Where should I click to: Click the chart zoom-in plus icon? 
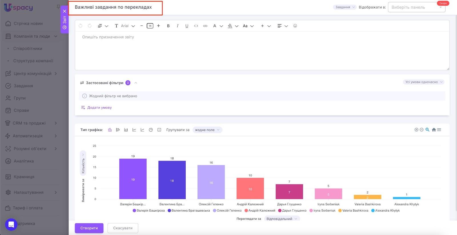click(x=416, y=130)
